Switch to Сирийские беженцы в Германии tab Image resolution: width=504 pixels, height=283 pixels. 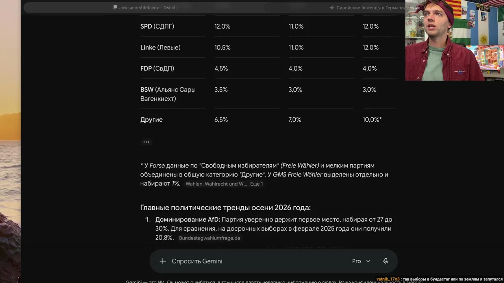[x=368, y=7]
